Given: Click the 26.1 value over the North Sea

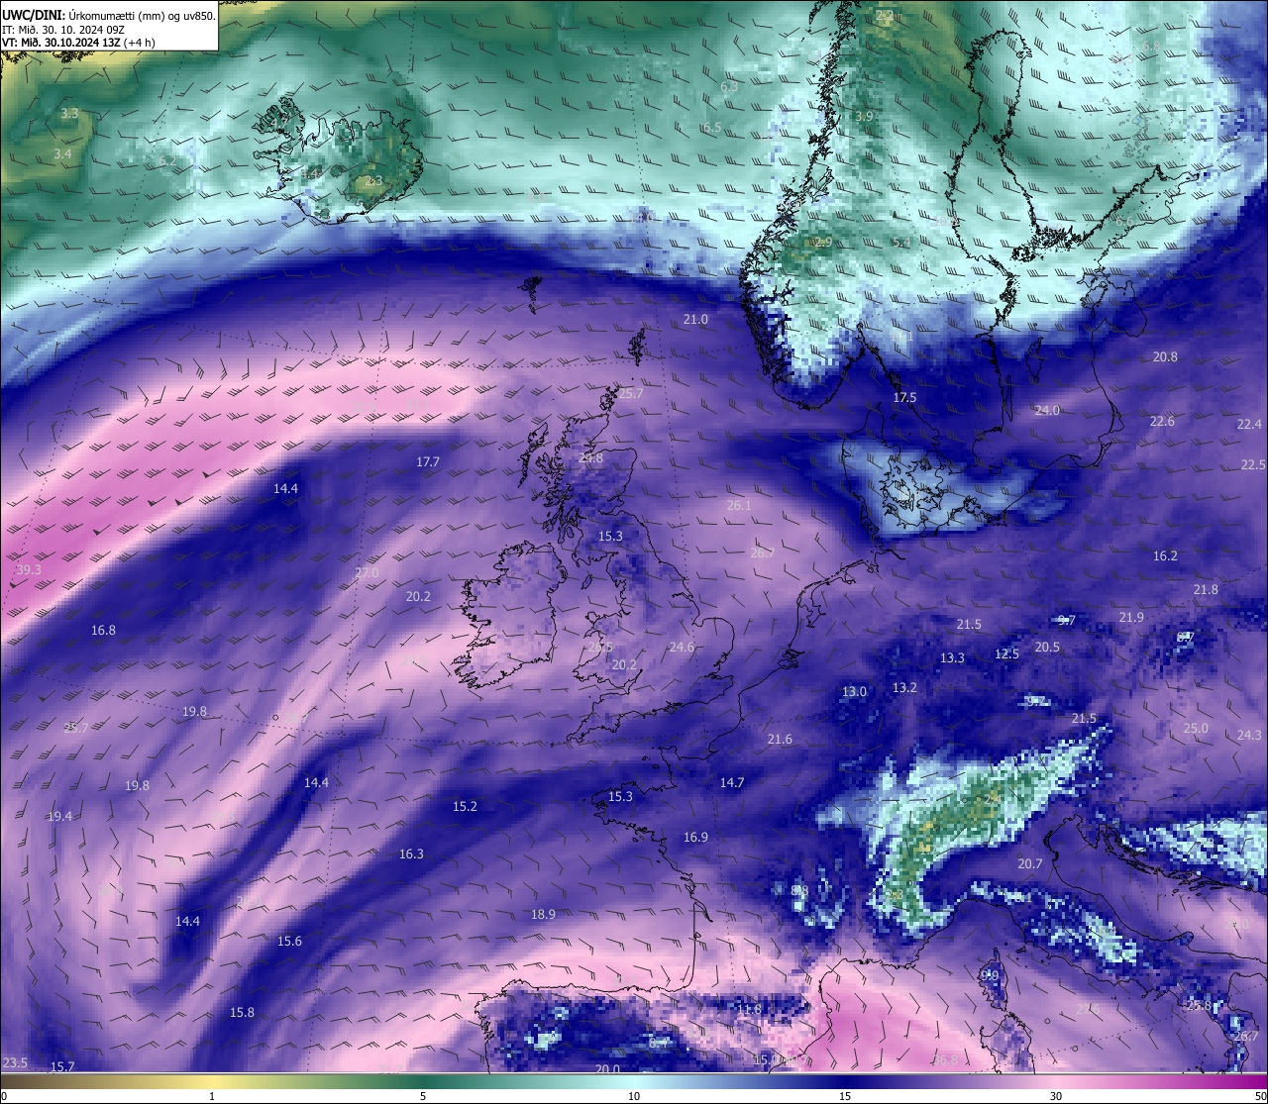Looking at the screenshot, I should pyautogui.click(x=739, y=505).
